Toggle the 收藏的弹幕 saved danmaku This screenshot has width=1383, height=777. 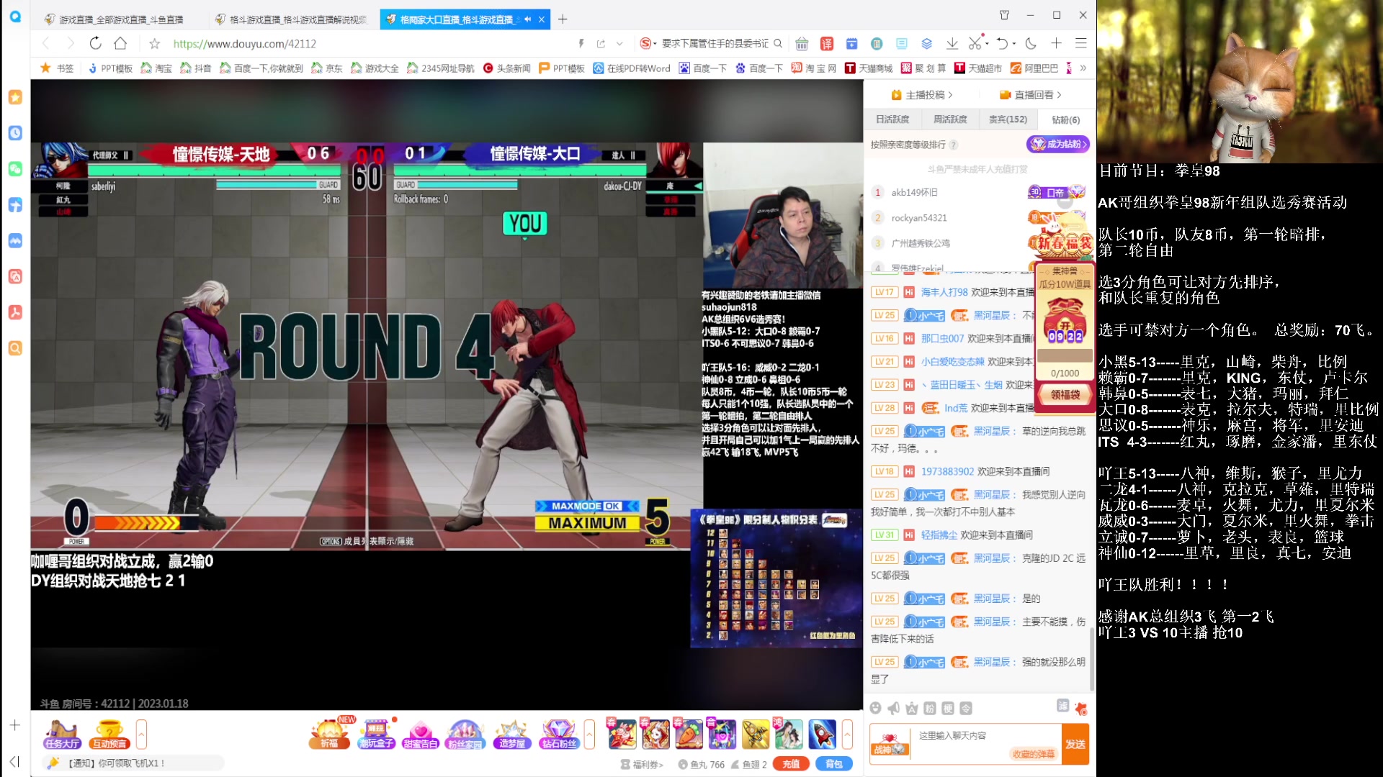point(1034,754)
